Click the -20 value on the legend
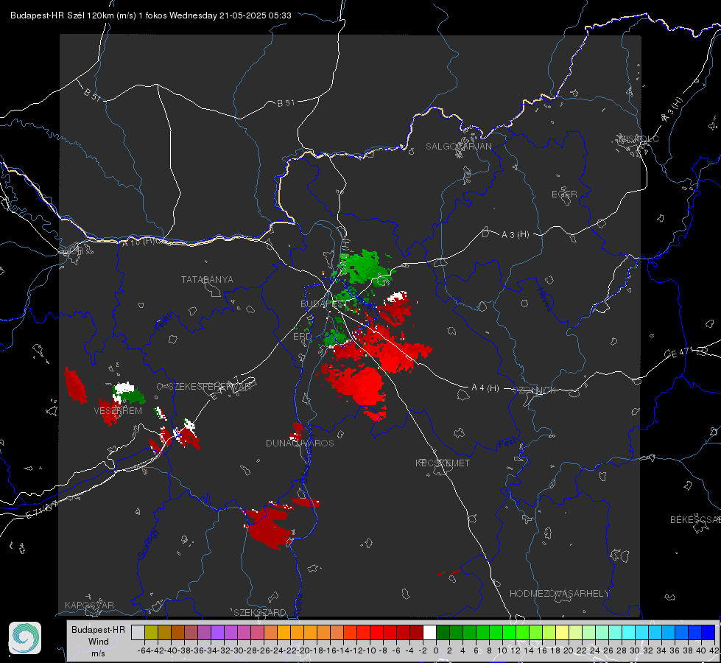 pos(303,650)
